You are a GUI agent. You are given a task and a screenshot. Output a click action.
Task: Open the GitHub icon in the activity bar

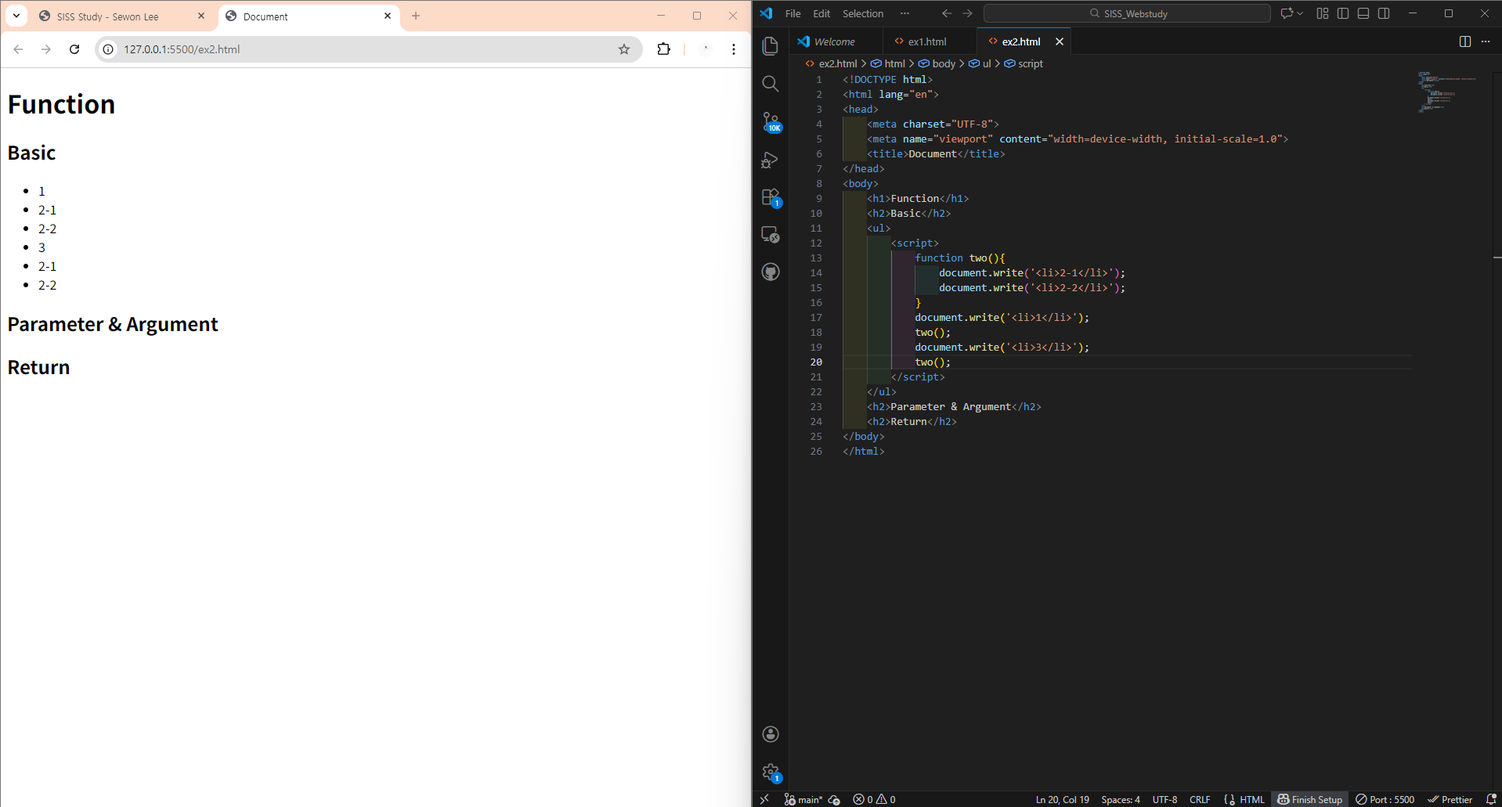[x=771, y=272]
